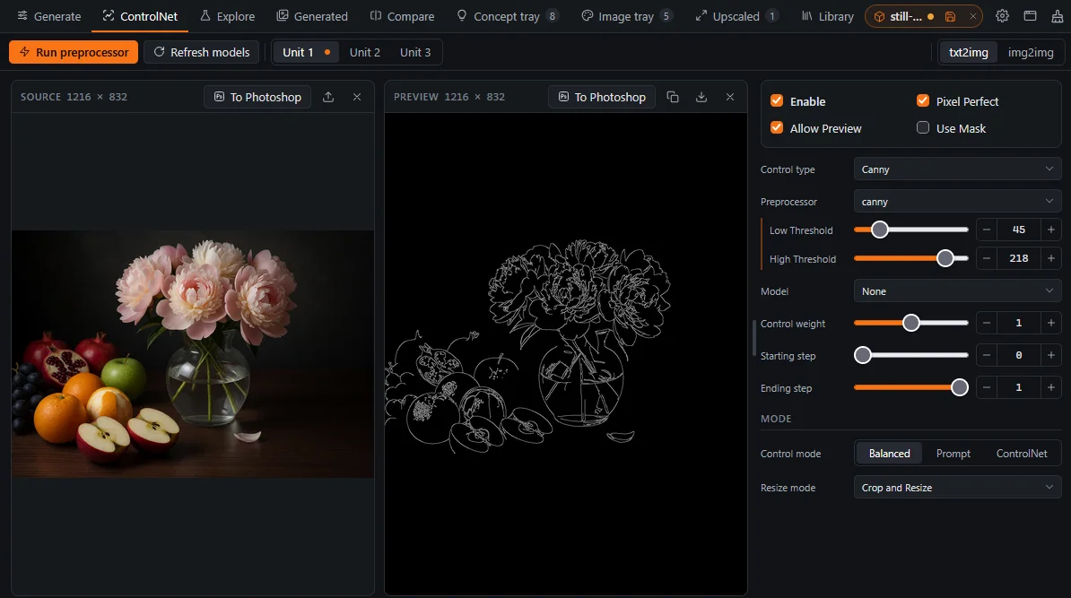Click Refresh models
1071x598 pixels.
coord(202,52)
